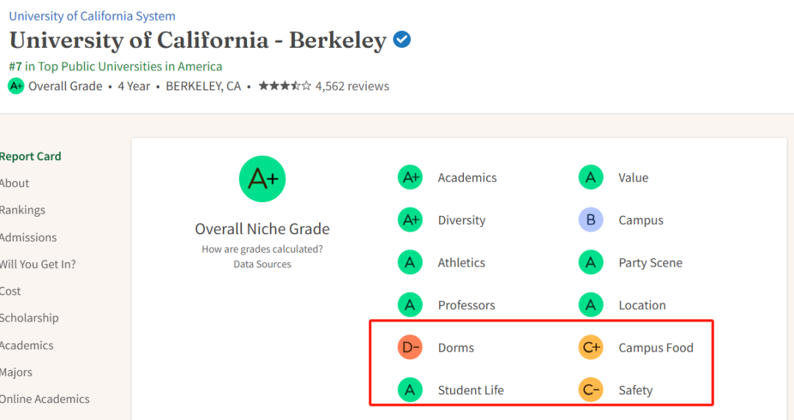Click the Campus B grade badge
794x420 pixels.
tap(591, 220)
